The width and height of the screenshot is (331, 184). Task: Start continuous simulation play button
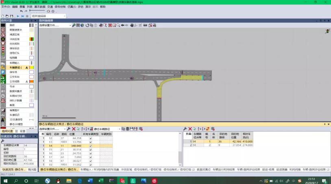[x=18, y=16]
